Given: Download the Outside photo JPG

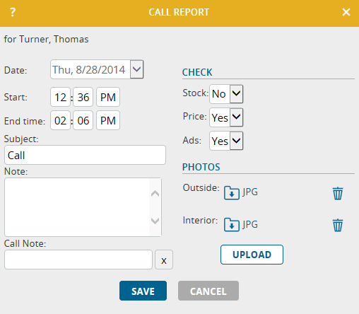Looking at the screenshot, I should click(232, 193).
